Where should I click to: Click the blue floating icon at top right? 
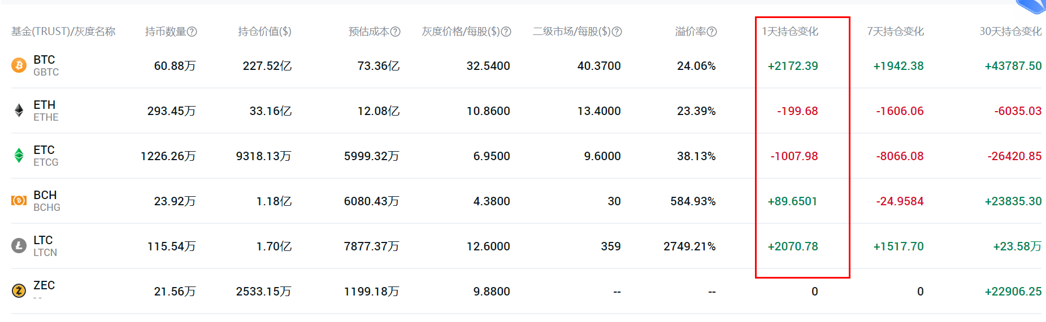click(1033, 6)
